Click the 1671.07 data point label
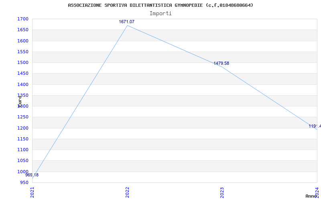The image size is (321, 200). pyautogui.click(x=127, y=22)
